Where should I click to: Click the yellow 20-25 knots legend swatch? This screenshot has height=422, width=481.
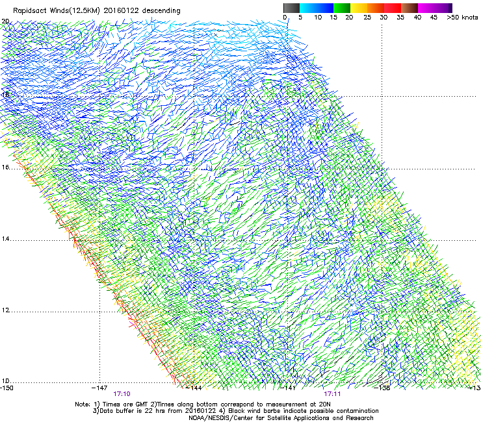(359, 8)
